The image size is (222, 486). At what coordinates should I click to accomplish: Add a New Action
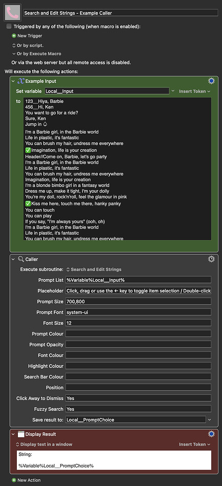[29, 480]
